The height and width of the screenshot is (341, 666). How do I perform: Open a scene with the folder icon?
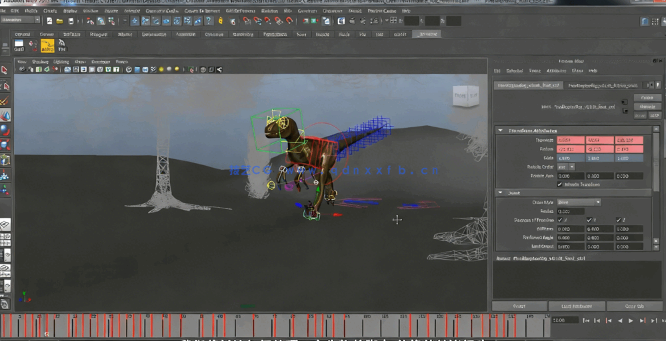[59, 21]
